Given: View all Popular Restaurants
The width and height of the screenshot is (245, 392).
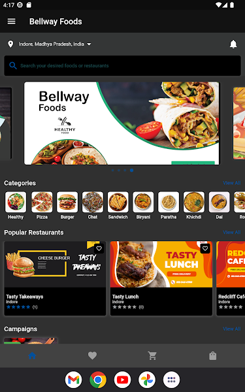Looking at the screenshot, I should point(231,232).
